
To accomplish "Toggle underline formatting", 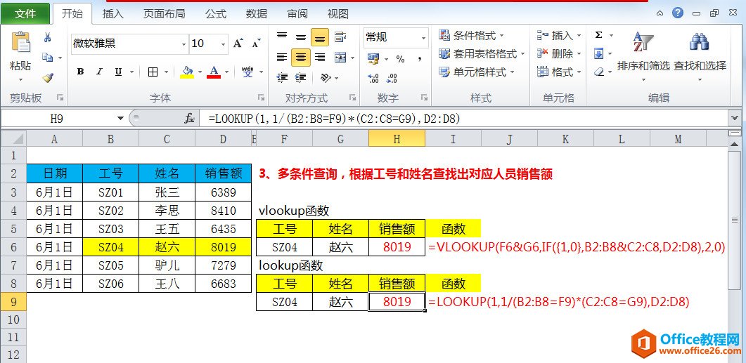I will [x=118, y=72].
